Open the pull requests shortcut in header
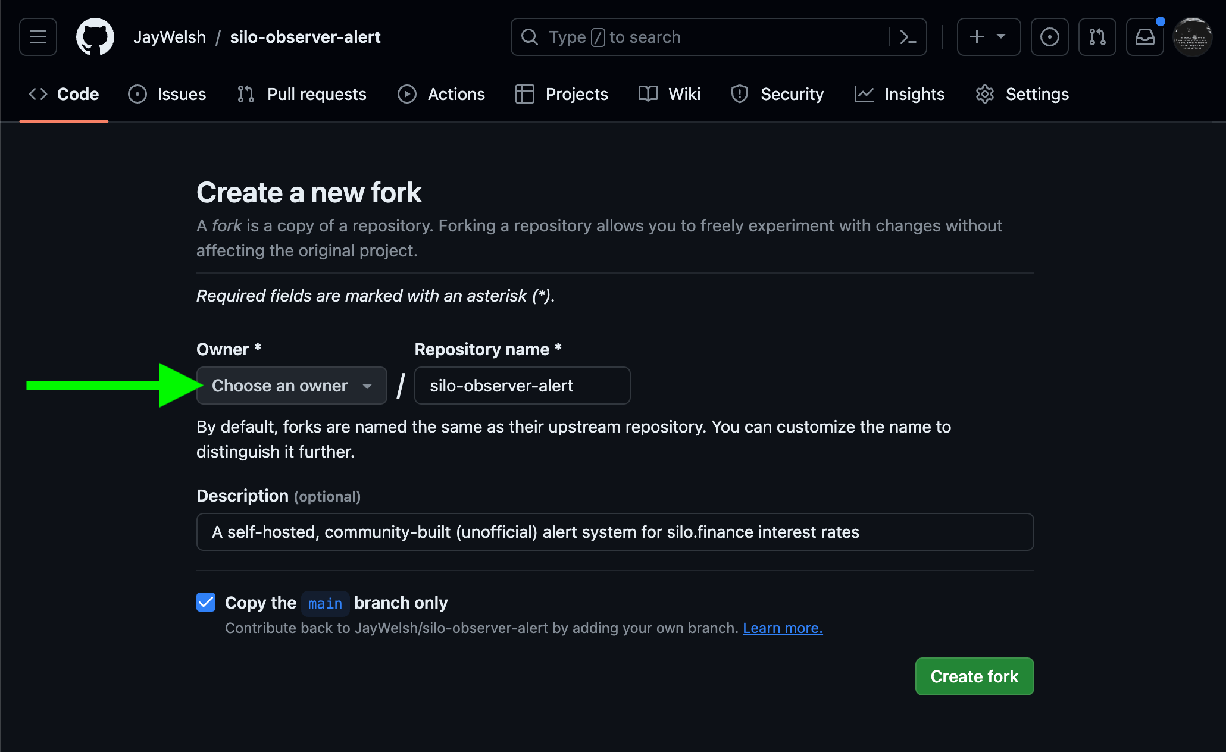The image size is (1226, 752). click(1097, 37)
